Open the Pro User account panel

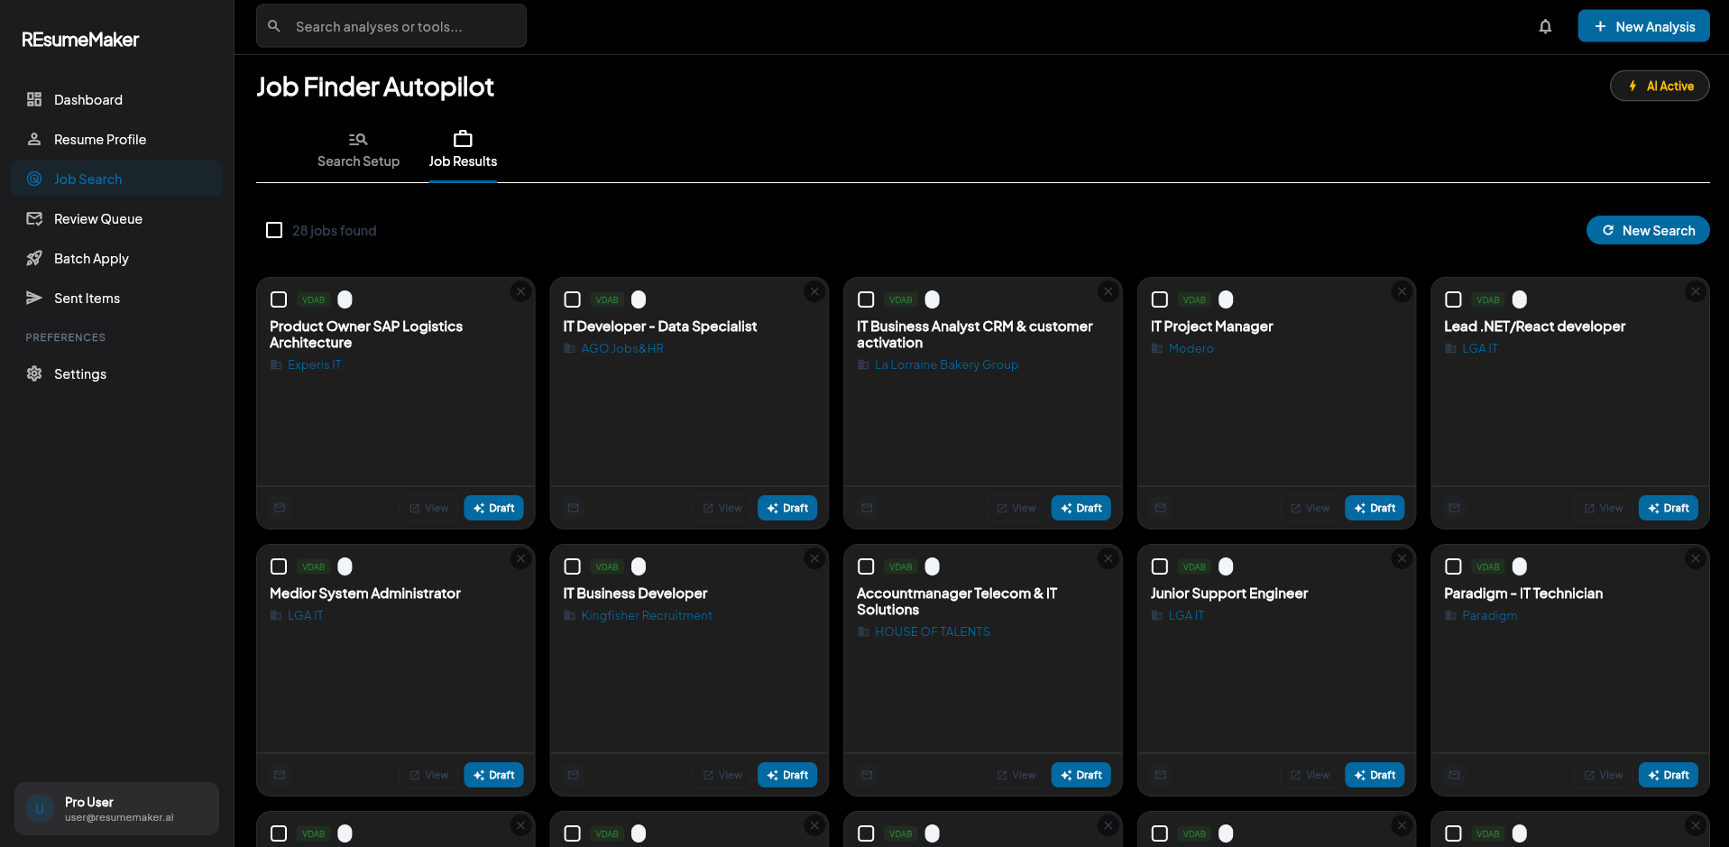click(x=116, y=808)
